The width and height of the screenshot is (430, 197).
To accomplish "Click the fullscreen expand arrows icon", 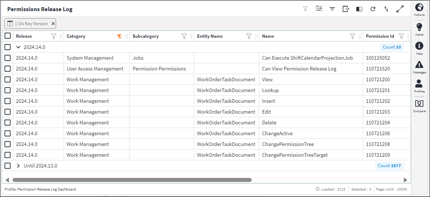I will (400, 9).
